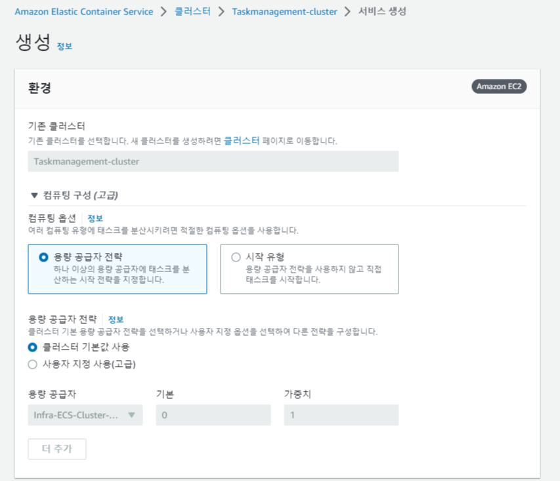Click the 가중치 column label
This screenshot has height=481, width=560.
(297, 394)
